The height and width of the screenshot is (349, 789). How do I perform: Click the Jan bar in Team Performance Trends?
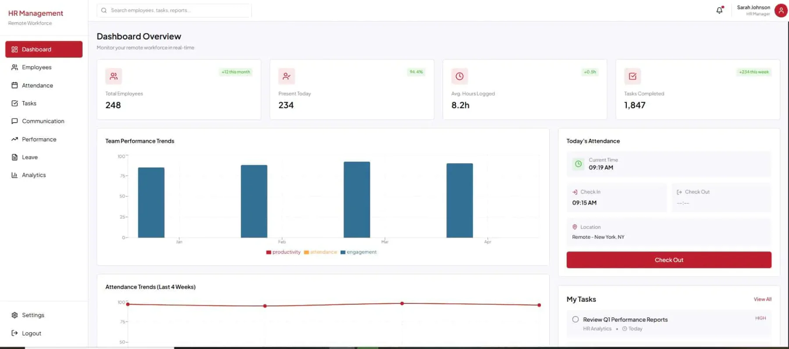pos(151,203)
